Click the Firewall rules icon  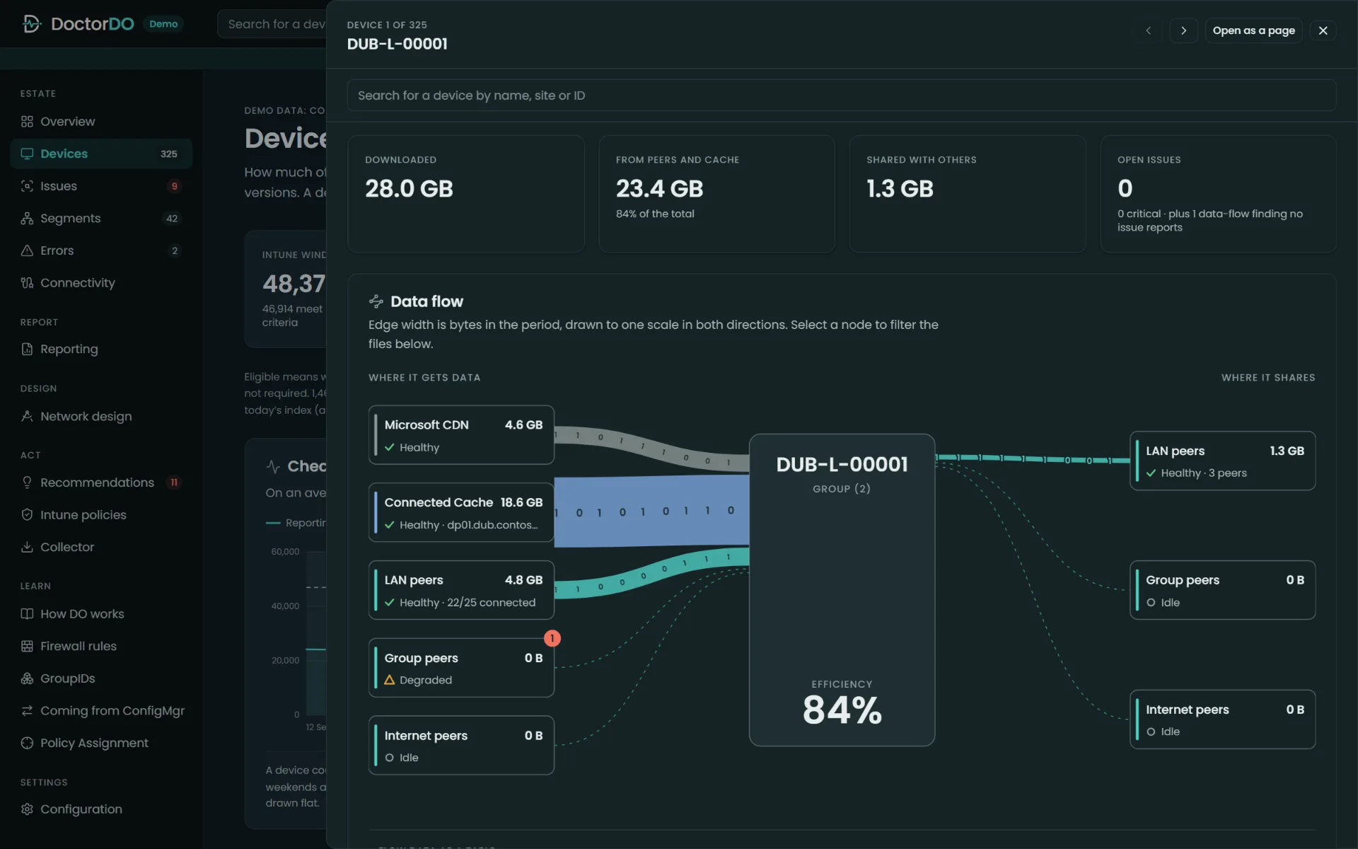tap(27, 646)
